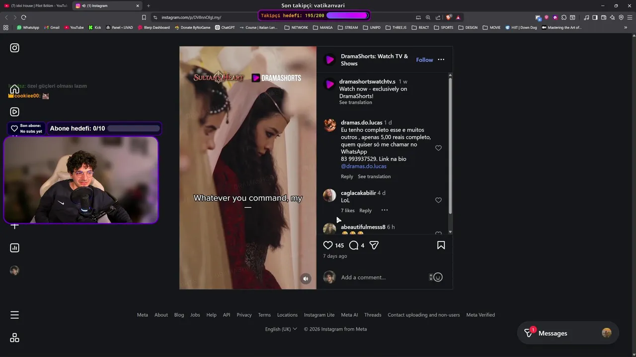Image resolution: width=636 pixels, height=357 pixels.
Task: Toggle the browser sidebar panel icon
Action: (x=595, y=17)
